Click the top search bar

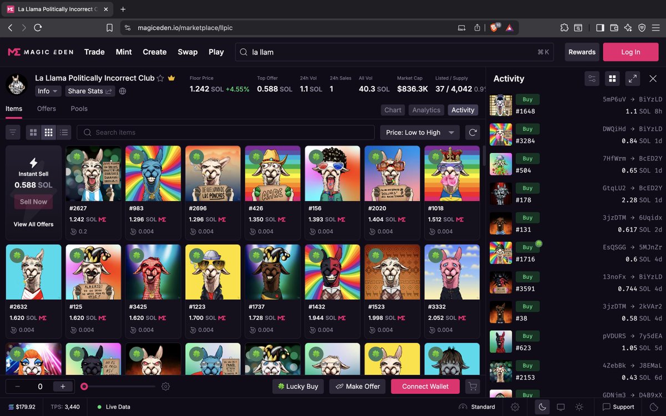[x=395, y=52]
